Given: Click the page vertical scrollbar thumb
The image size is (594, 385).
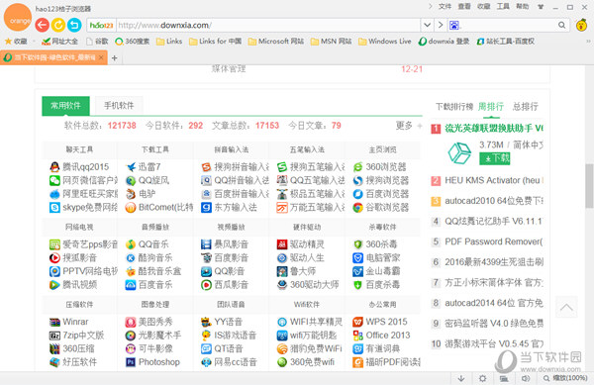Looking at the screenshot, I should [x=589, y=185].
